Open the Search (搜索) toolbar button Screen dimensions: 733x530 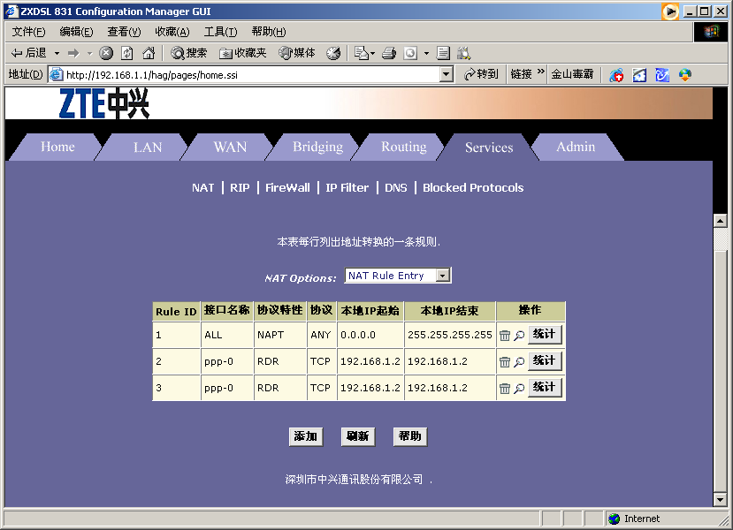click(189, 53)
